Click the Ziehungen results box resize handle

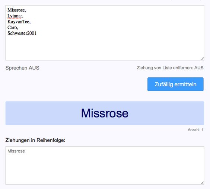point(202,183)
